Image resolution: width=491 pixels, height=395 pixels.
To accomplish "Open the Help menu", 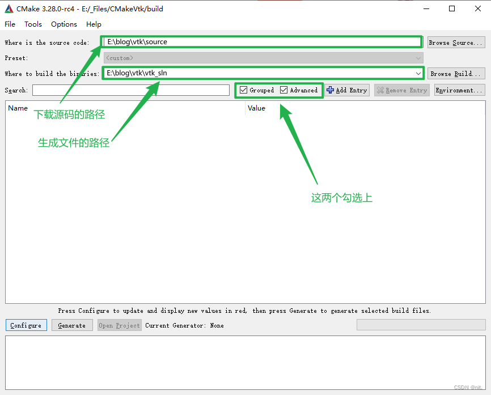I will point(94,24).
